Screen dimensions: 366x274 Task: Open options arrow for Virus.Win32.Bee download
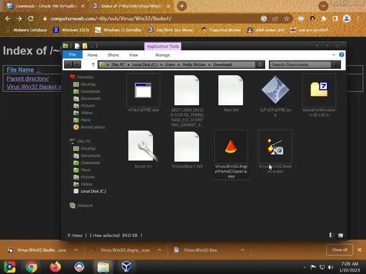coord(243,250)
